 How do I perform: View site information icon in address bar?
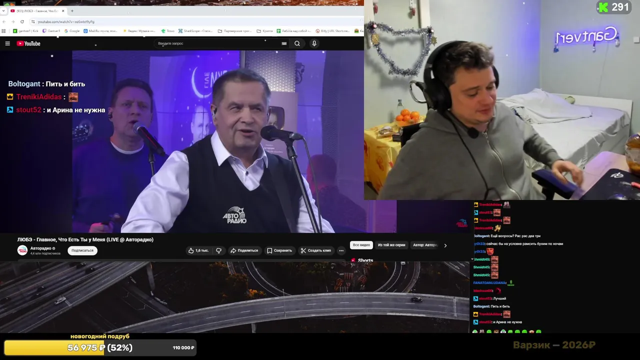(x=33, y=21)
